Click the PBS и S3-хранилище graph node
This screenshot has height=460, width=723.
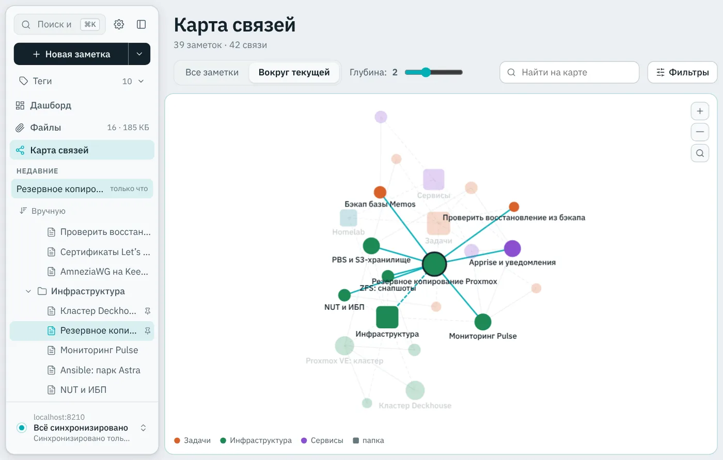(x=371, y=246)
